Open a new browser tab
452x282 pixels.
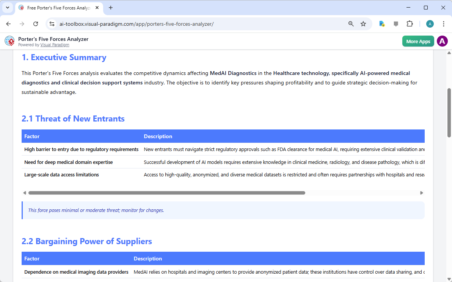tap(110, 8)
